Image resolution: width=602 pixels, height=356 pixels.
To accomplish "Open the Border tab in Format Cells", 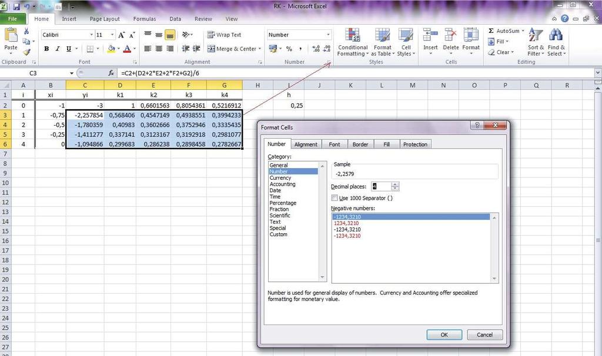I will (360, 145).
